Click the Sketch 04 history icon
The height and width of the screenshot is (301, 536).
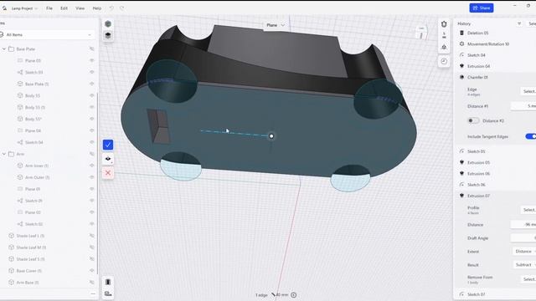pos(461,55)
